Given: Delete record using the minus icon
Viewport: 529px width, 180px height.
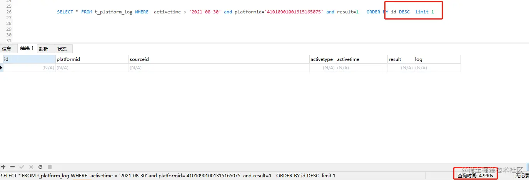Looking at the screenshot, I should tap(12, 167).
